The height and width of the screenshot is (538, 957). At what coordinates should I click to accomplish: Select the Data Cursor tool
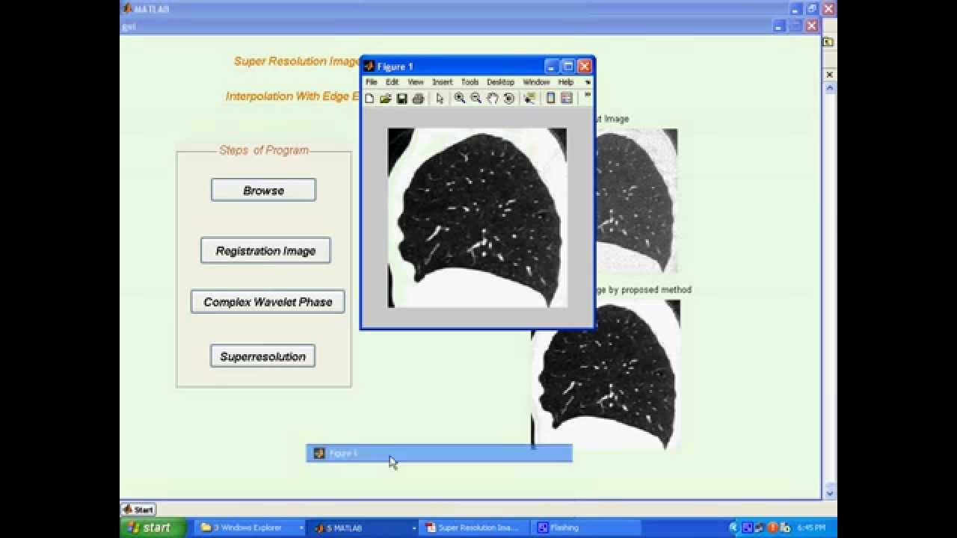click(x=529, y=99)
